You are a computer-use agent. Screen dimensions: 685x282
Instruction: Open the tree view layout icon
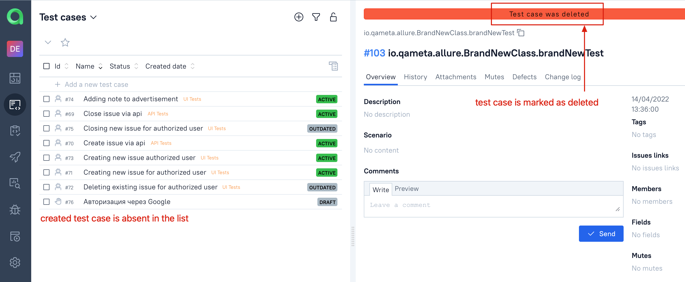click(333, 66)
